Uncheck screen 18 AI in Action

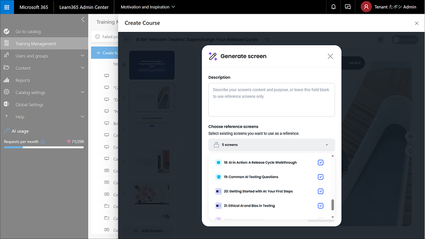pos(320,163)
